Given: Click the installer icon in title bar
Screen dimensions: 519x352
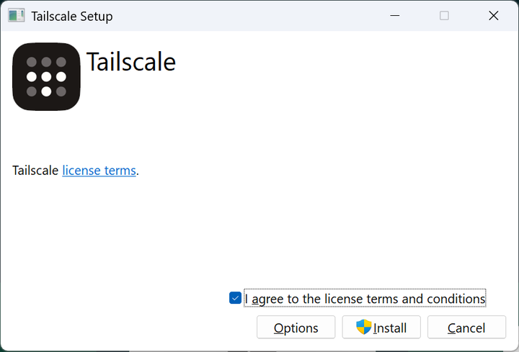Looking at the screenshot, I should [x=16, y=16].
